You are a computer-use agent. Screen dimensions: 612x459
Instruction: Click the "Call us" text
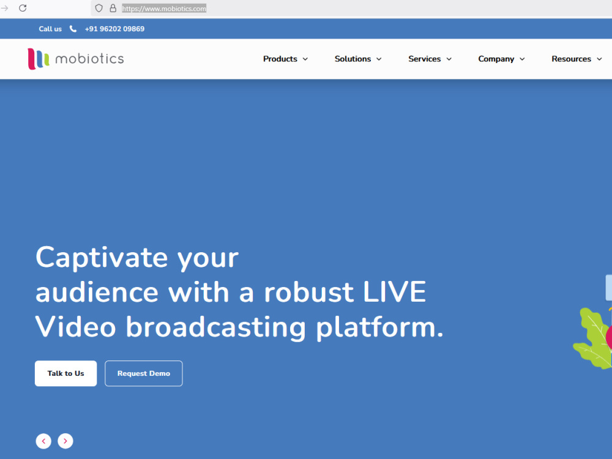click(x=50, y=29)
